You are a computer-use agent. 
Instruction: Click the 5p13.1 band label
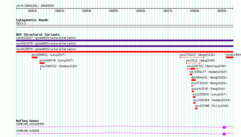coord(21,23)
